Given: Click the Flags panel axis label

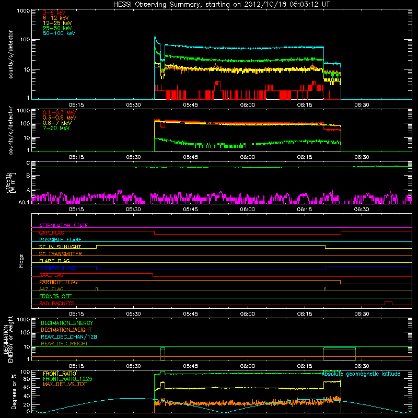Looking at the screenshot, I should pyautogui.click(x=21, y=261).
